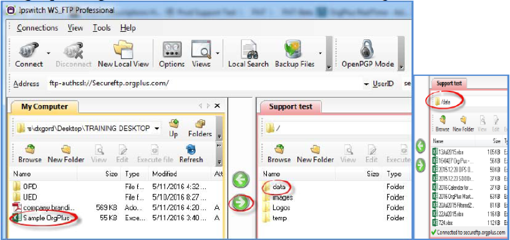The image size is (510, 240).
Task: Open the Connections menu
Action: pyautogui.click(x=37, y=28)
